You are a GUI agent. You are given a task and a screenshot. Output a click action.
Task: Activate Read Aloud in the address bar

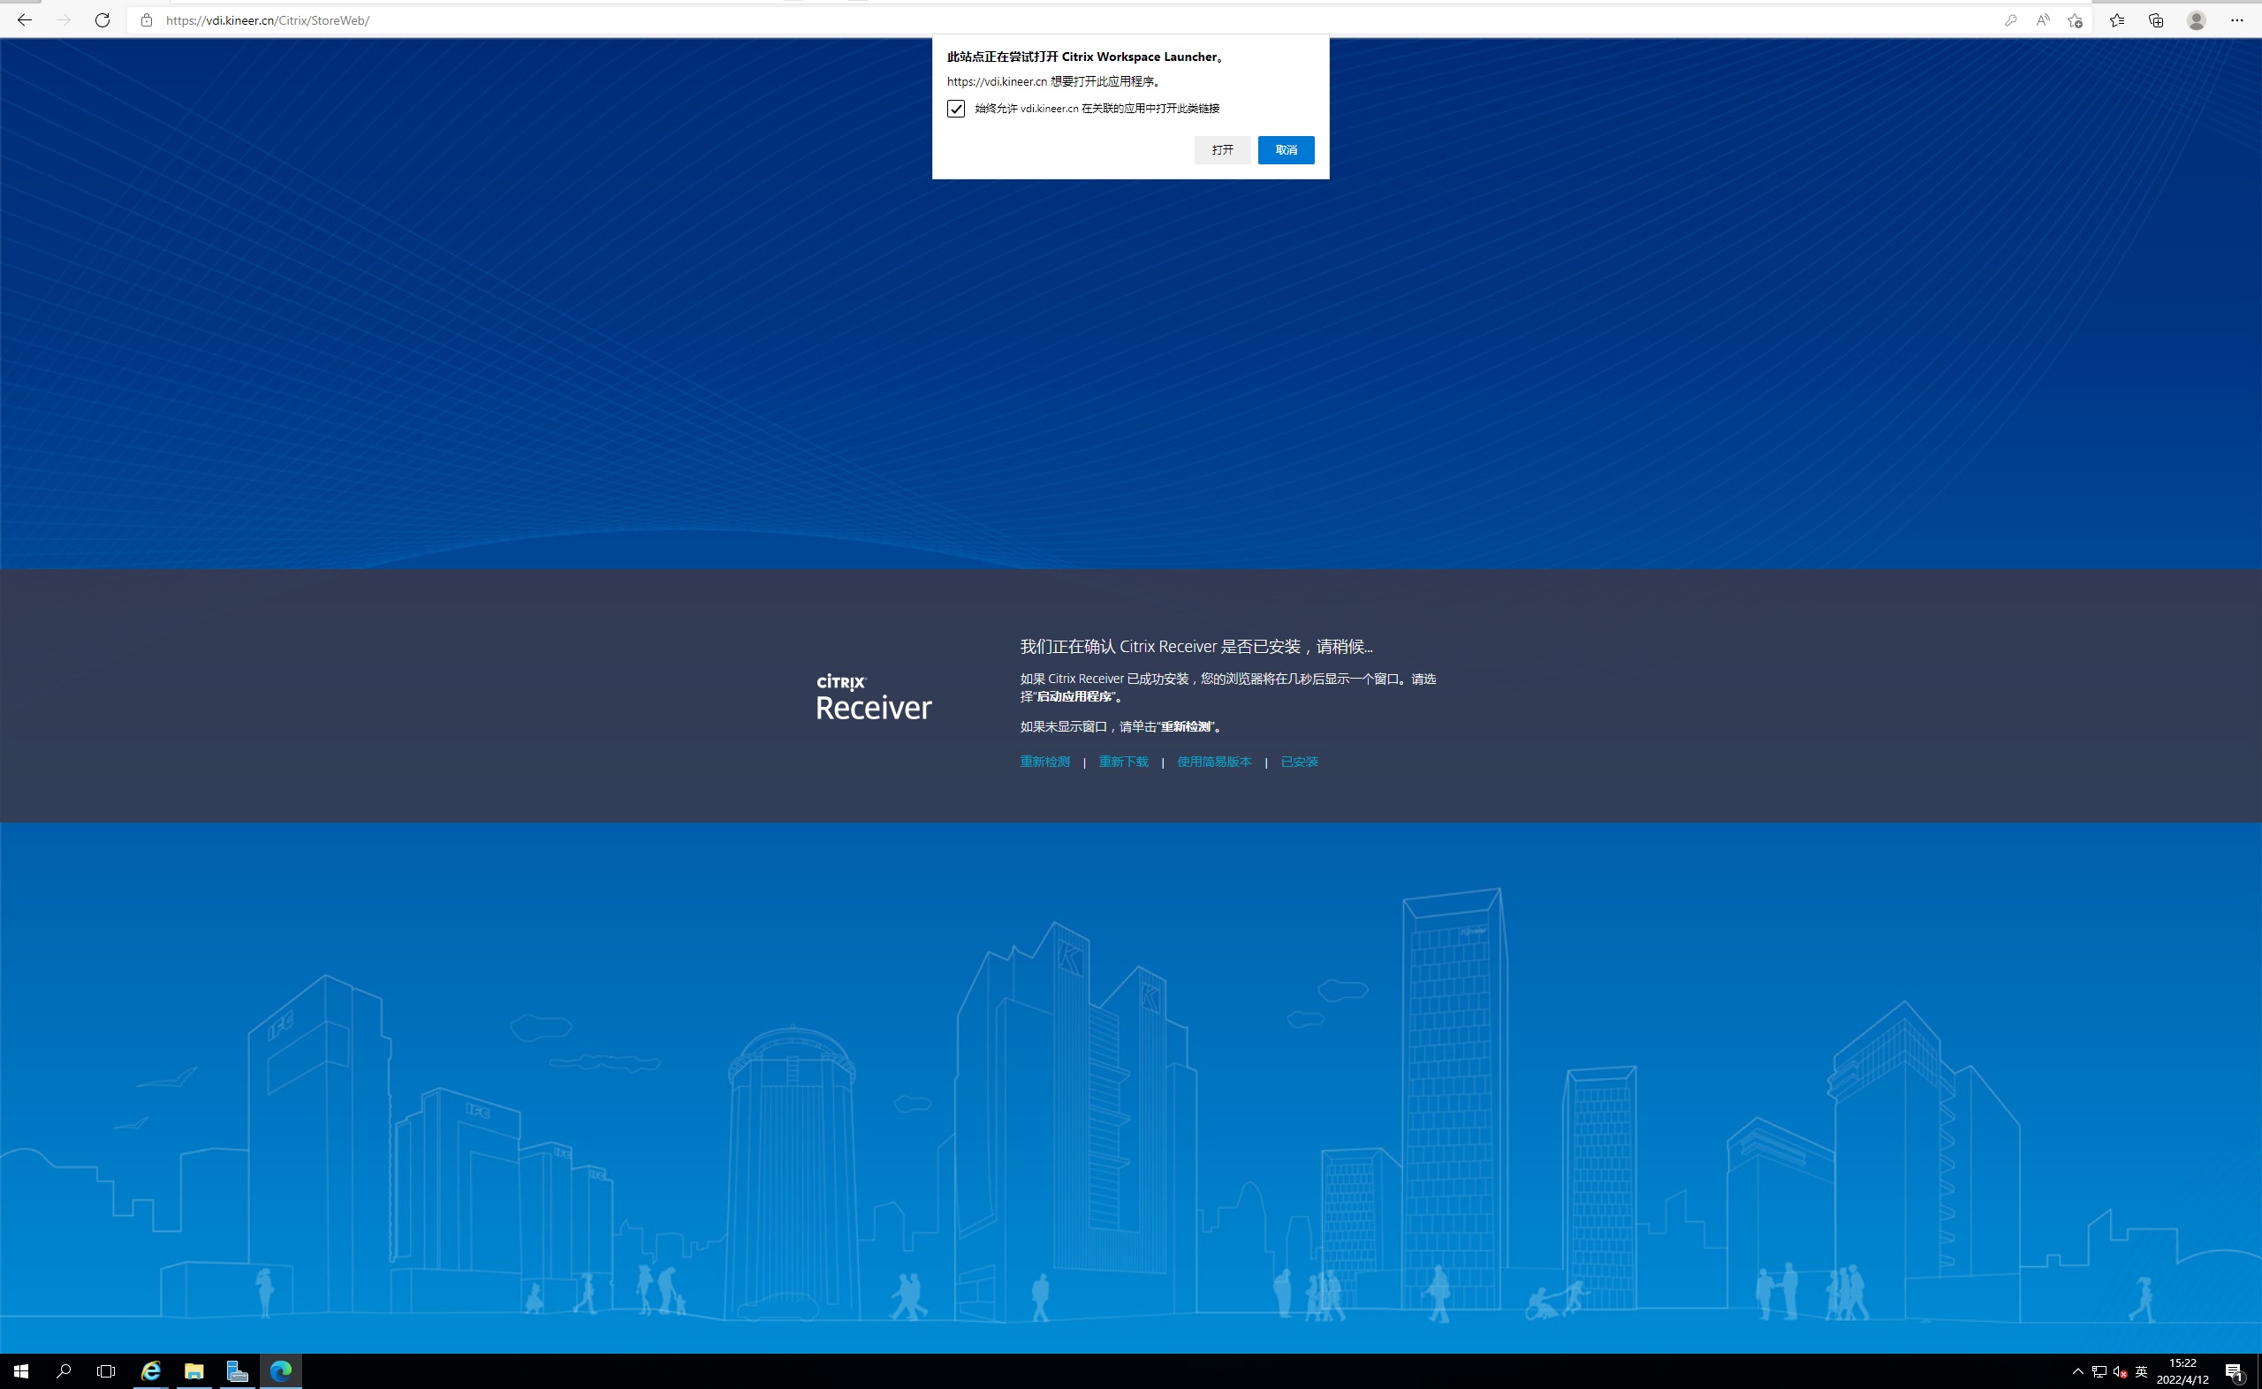(2043, 20)
